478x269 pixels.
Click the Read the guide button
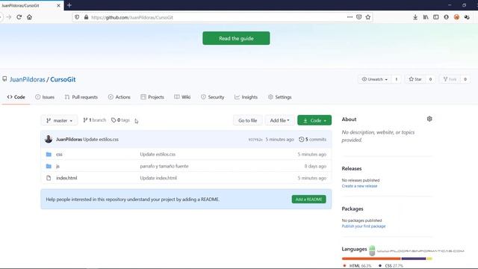coord(236,38)
